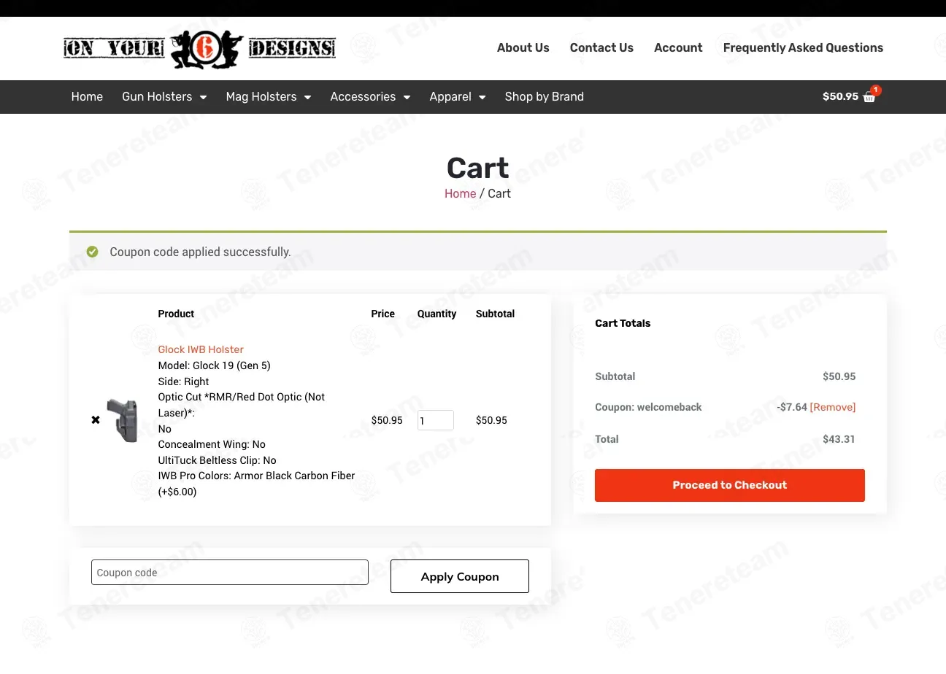Image resolution: width=946 pixels, height=674 pixels.
Task: Click the Apply Coupon button
Action: 460,576
